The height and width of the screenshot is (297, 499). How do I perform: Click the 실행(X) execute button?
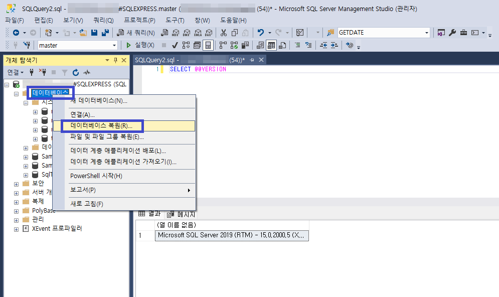140,45
